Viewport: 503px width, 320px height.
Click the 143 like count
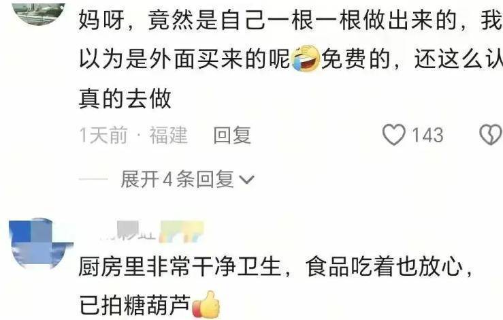tap(428, 135)
